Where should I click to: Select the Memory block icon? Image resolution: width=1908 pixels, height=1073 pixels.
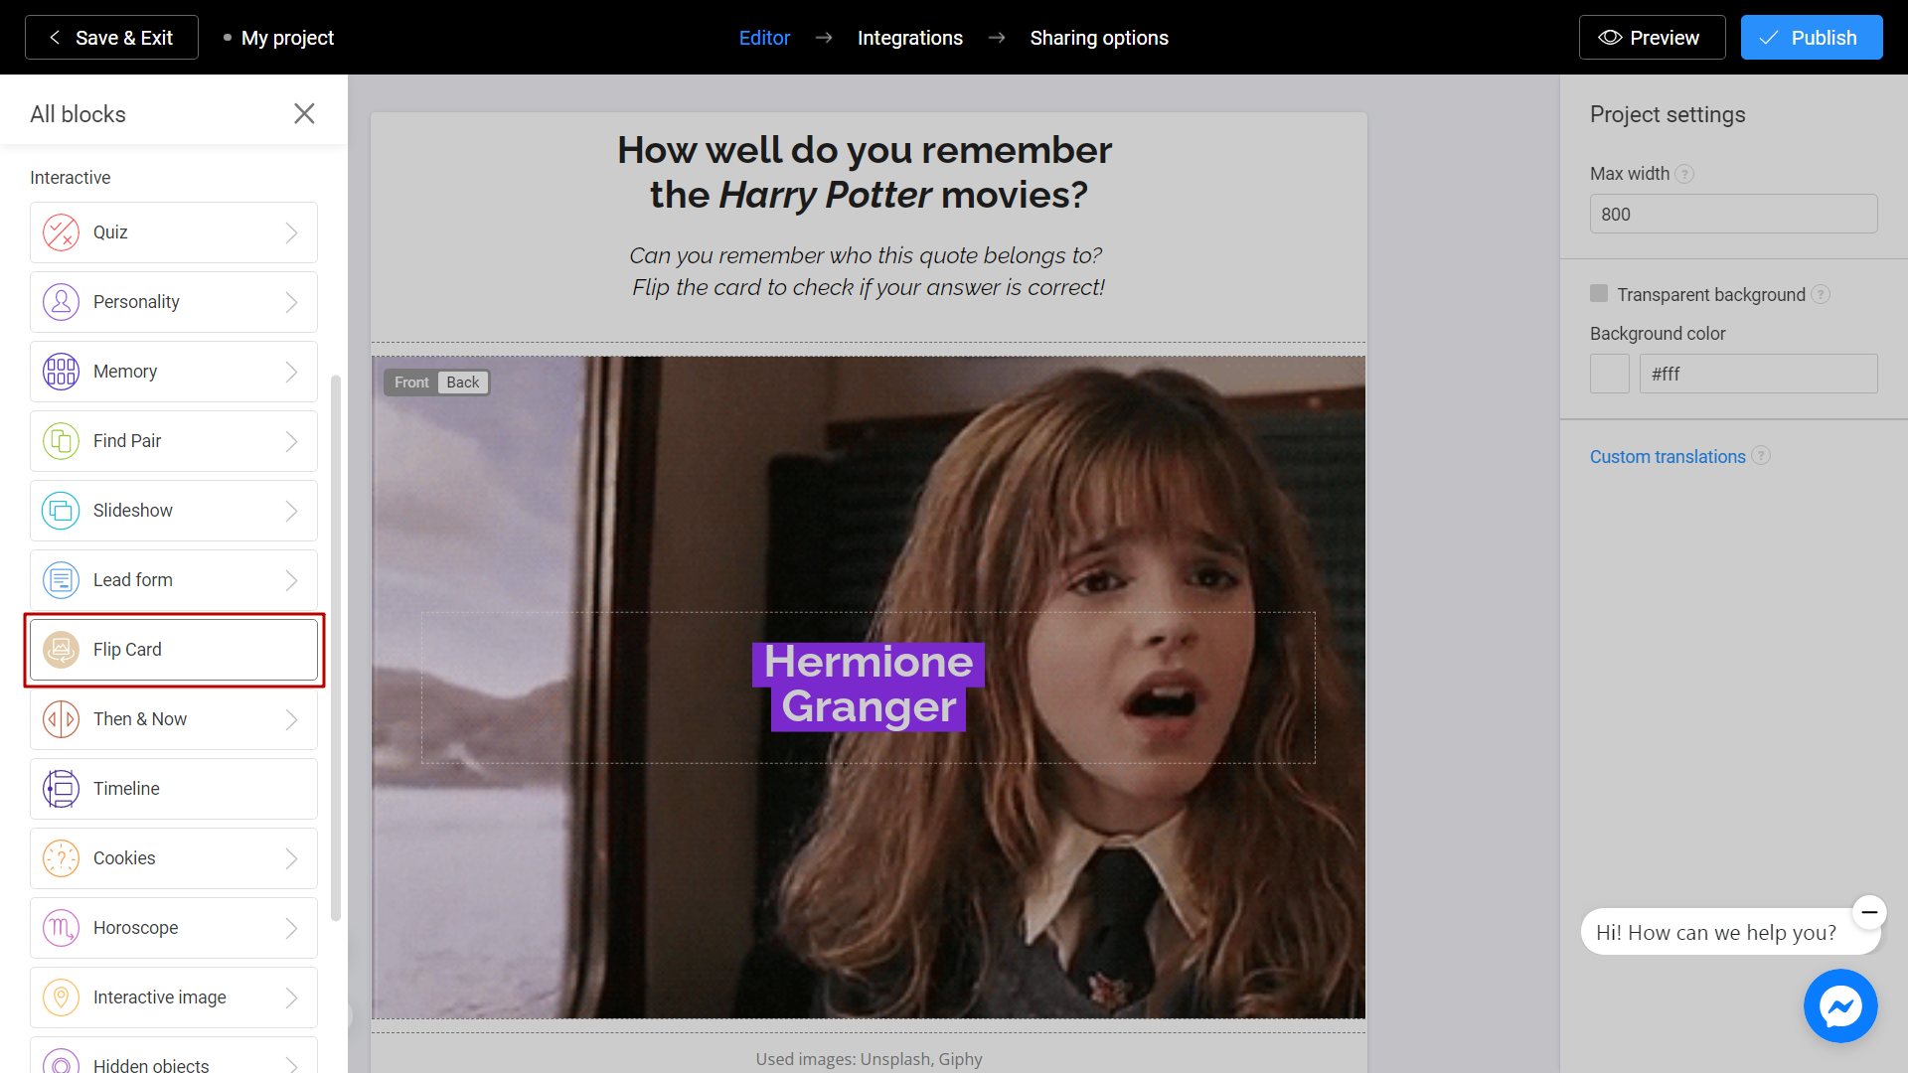click(61, 372)
